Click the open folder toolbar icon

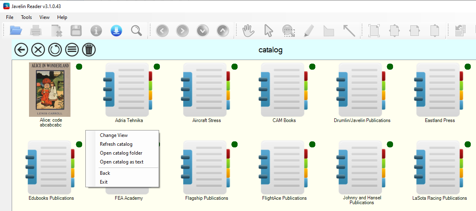(x=16, y=31)
